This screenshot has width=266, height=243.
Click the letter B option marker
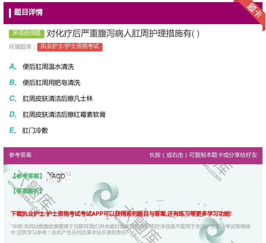[x=13, y=82]
